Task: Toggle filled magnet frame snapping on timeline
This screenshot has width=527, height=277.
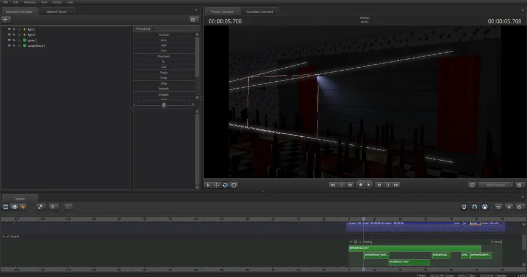Action: (485, 207)
